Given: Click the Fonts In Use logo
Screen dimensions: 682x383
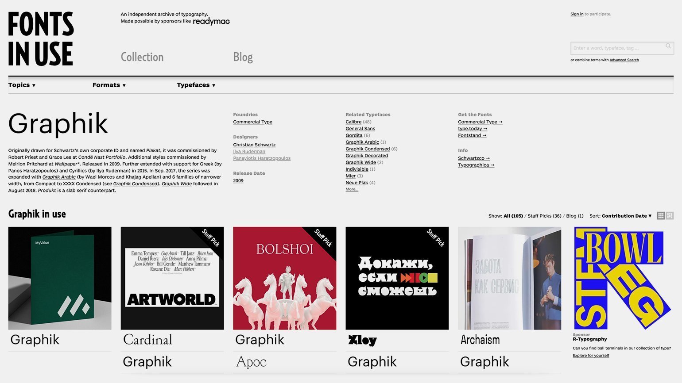Looking at the screenshot, I should point(41,39).
